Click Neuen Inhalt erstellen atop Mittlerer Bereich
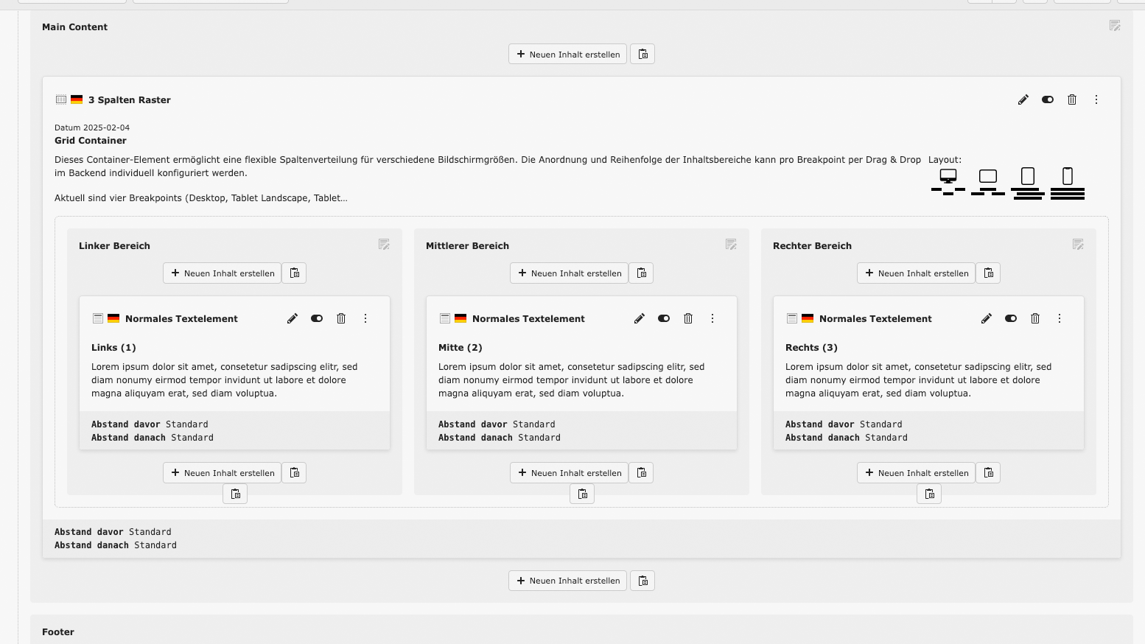 569,273
